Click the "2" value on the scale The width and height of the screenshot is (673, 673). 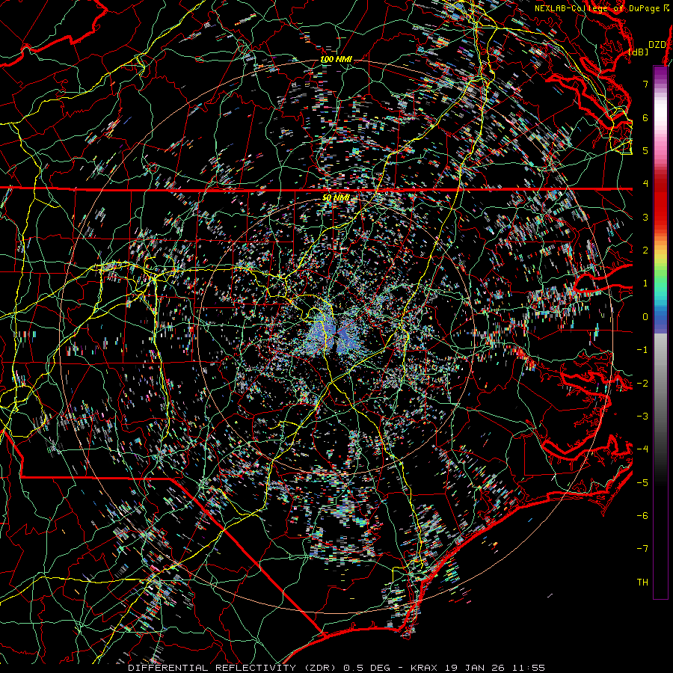(645, 251)
